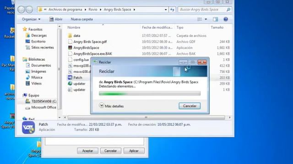Click the Back navigation arrow in Explorer

pyautogui.click(x=21, y=10)
